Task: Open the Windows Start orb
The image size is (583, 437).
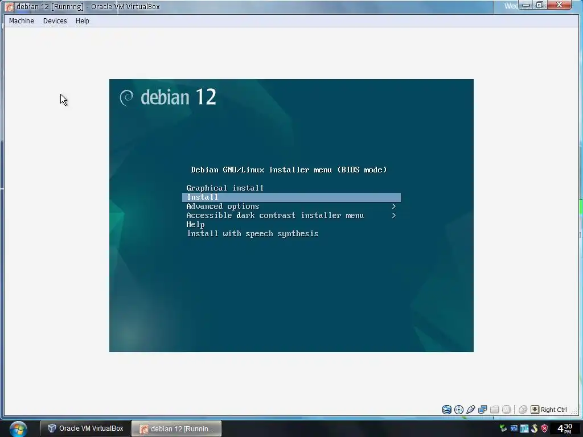Action: click(18, 429)
